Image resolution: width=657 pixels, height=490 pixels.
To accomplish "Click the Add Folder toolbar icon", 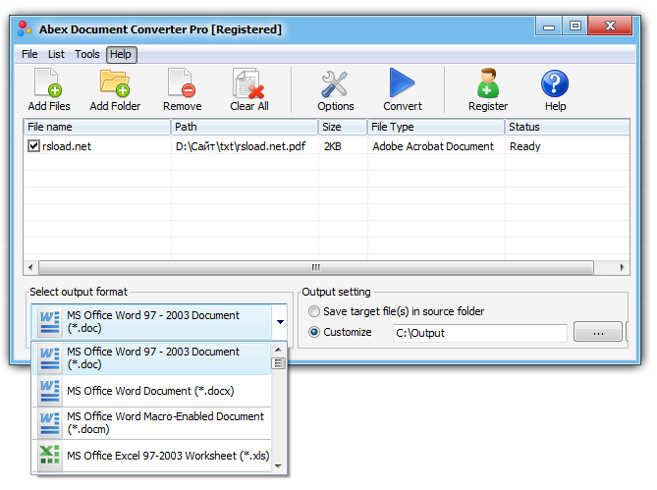I will 115,83.
